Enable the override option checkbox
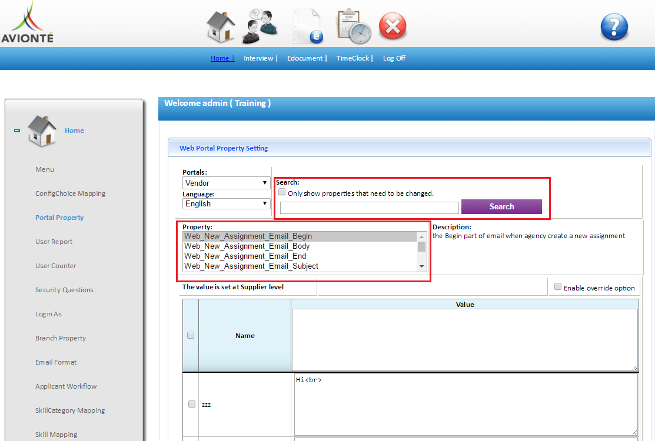This screenshot has height=441, width=655. click(558, 286)
